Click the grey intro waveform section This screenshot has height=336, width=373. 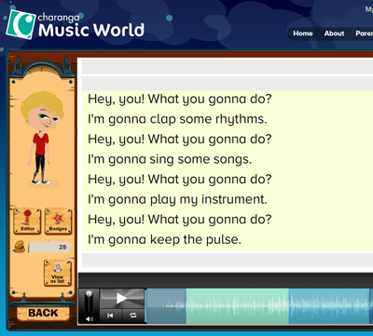(x=166, y=306)
